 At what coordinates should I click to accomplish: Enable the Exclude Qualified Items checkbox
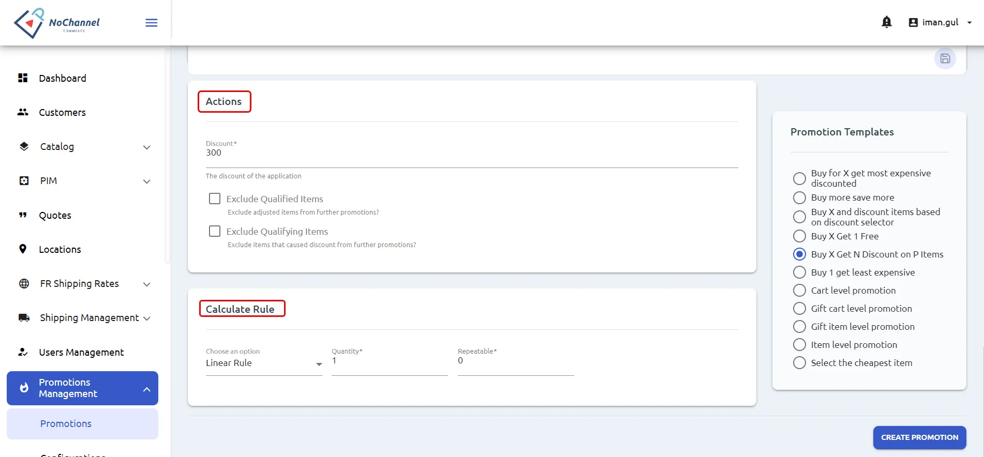coord(215,199)
